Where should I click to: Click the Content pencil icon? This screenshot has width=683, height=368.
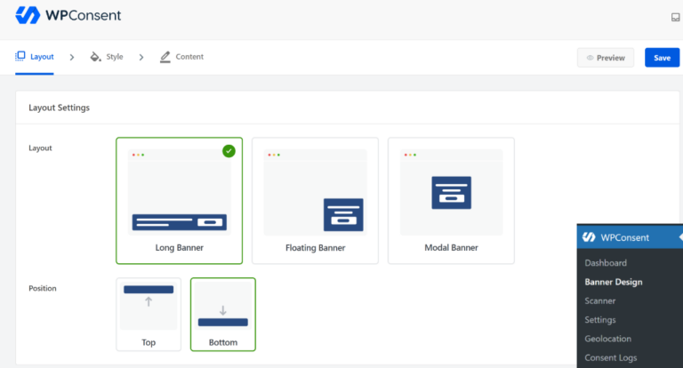(165, 57)
